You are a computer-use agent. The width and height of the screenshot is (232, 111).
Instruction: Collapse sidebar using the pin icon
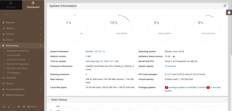click(x=4, y=107)
